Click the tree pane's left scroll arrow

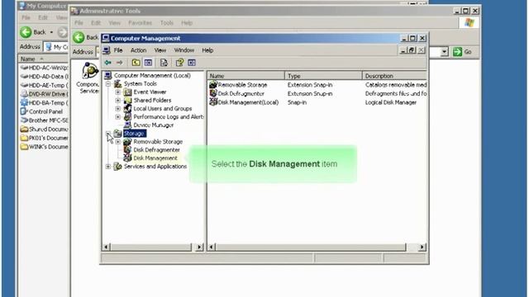tap(106, 247)
